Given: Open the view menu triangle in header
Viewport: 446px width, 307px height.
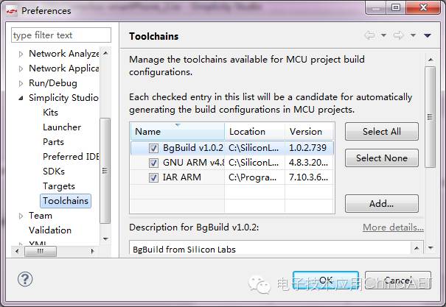Looking at the screenshot, I should [x=427, y=35].
